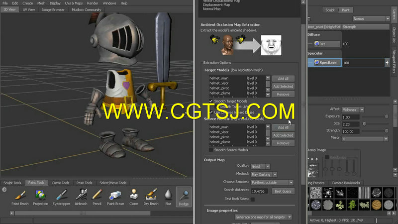398x224 pixels.
Task: Open Choose Samples dropdown
Action: 272,183
